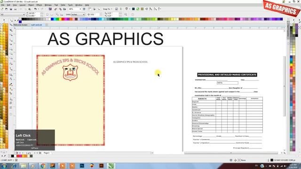Click the nudge distance input field
This screenshot has height=169, width=301.
pos(95,15)
